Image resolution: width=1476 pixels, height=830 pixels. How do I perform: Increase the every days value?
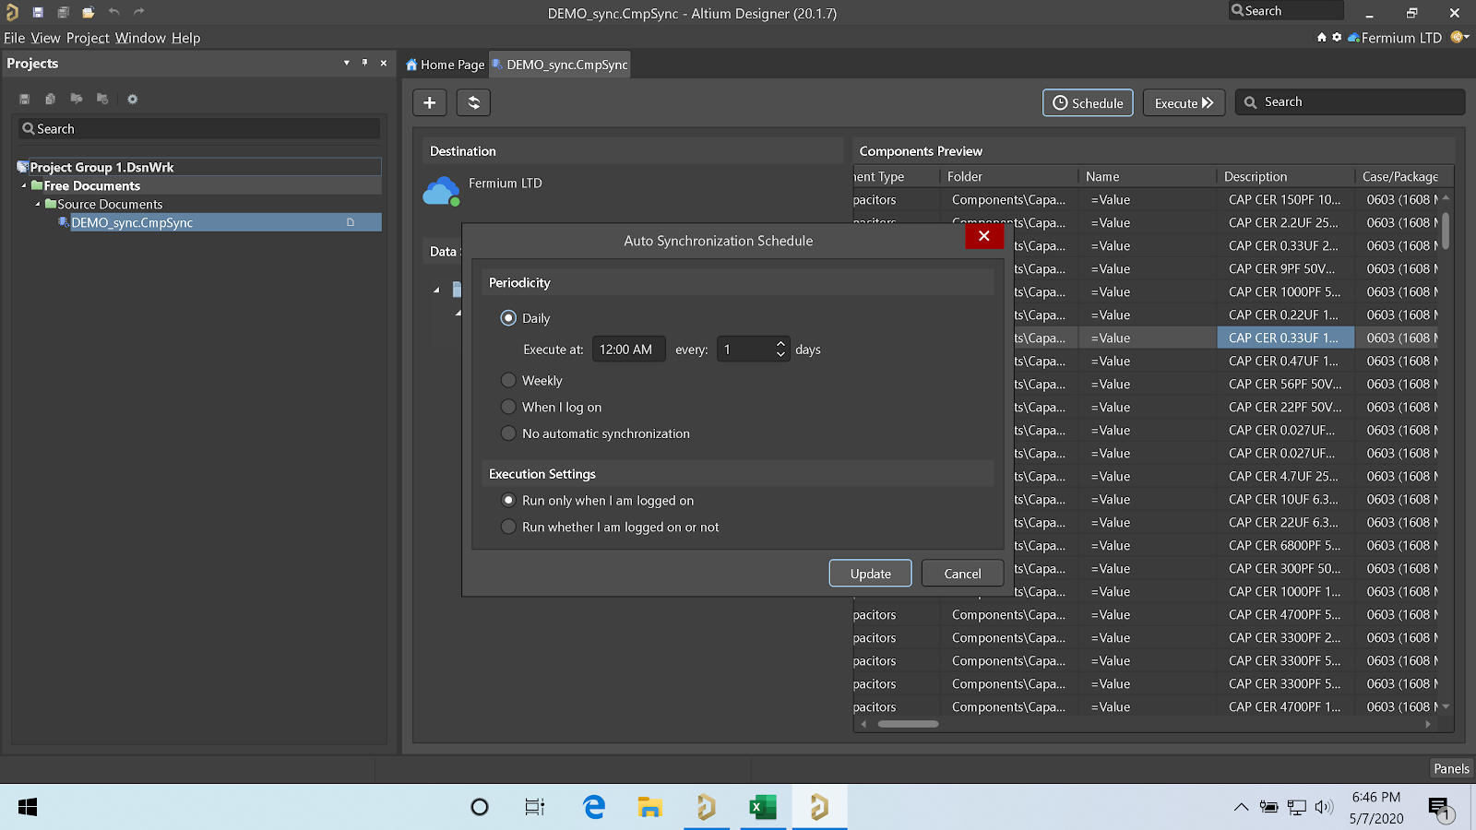point(780,344)
